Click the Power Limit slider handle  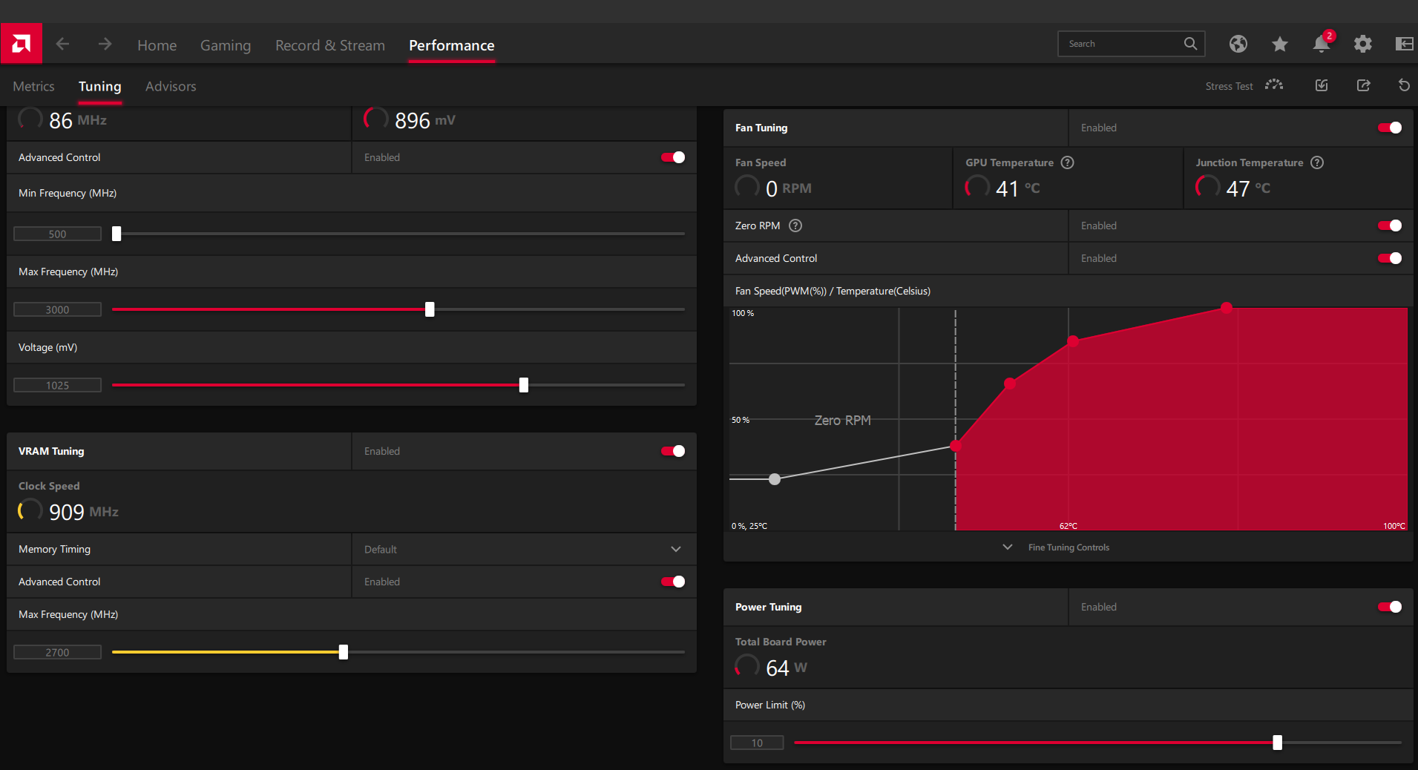pyautogui.click(x=1277, y=743)
